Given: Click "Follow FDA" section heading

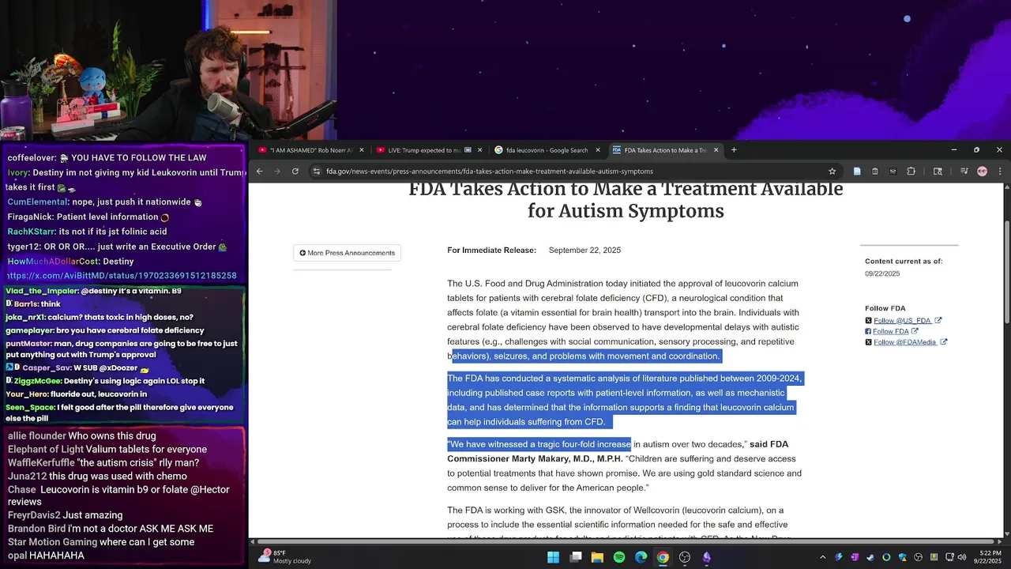Looking at the screenshot, I should tap(885, 308).
